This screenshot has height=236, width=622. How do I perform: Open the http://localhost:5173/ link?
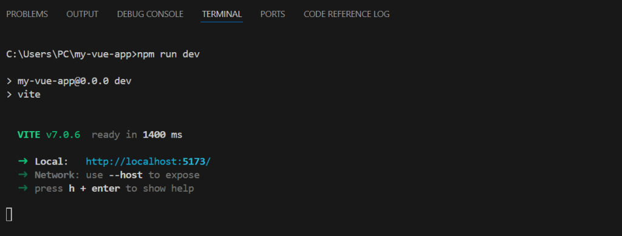pyautogui.click(x=148, y=161)
